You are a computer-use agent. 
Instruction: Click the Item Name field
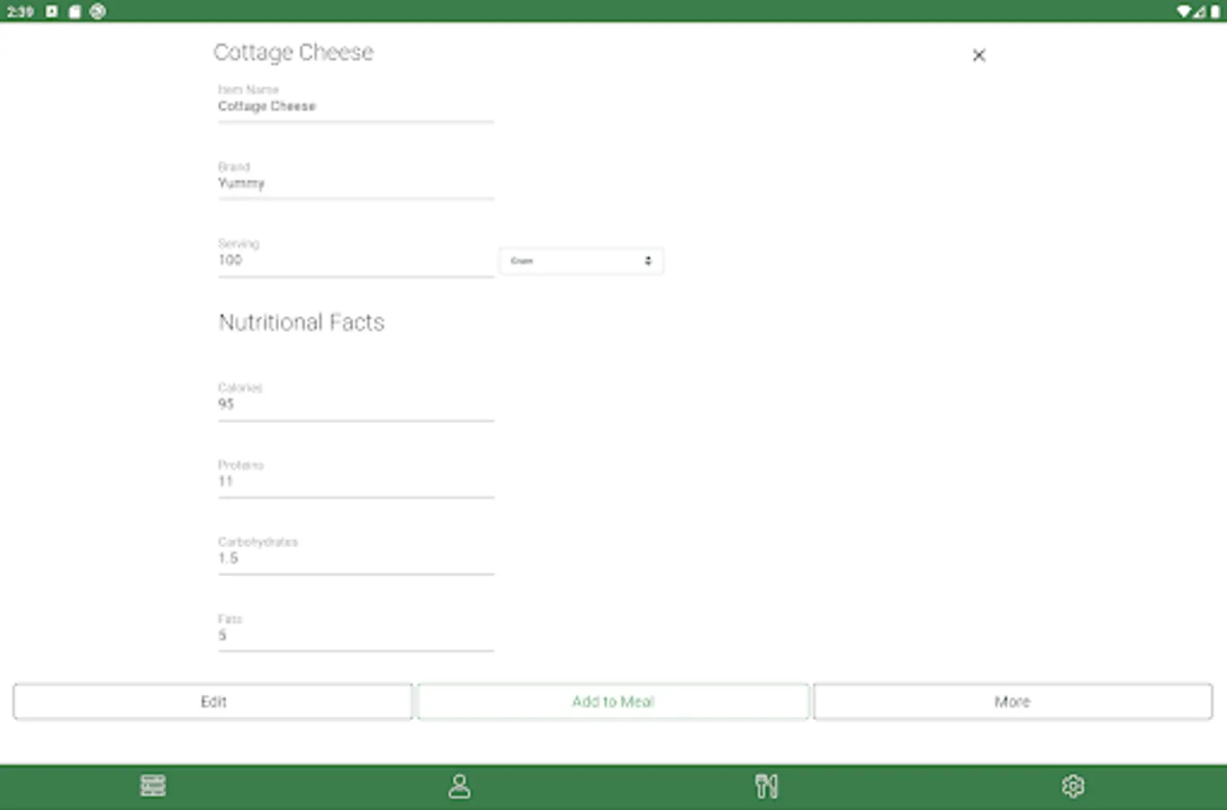[356, 106]
